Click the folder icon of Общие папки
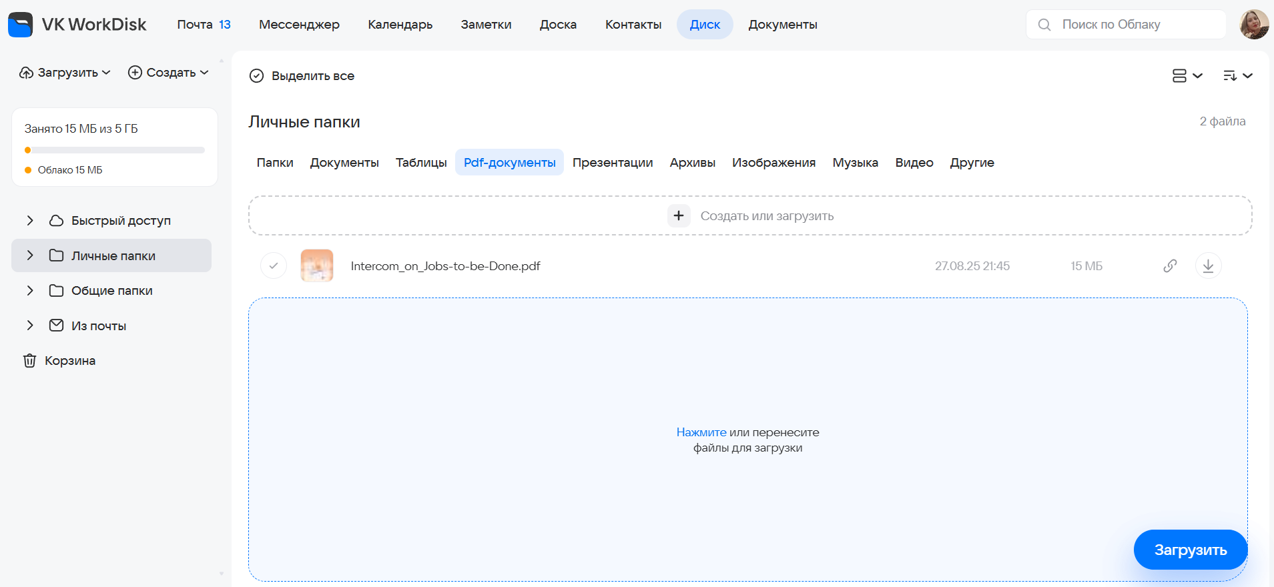 [x=57, y=290]
